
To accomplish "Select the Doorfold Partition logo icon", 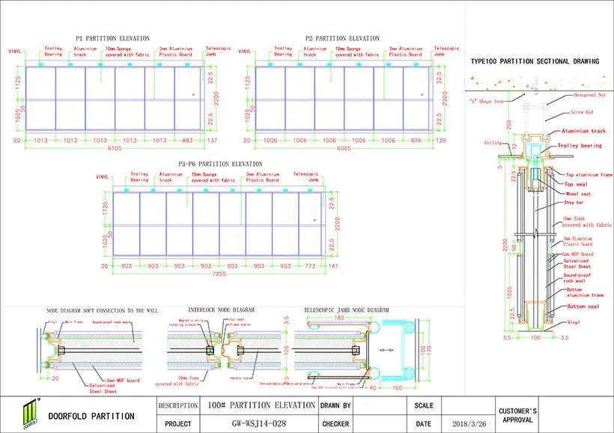I will [x=30, y=412].
